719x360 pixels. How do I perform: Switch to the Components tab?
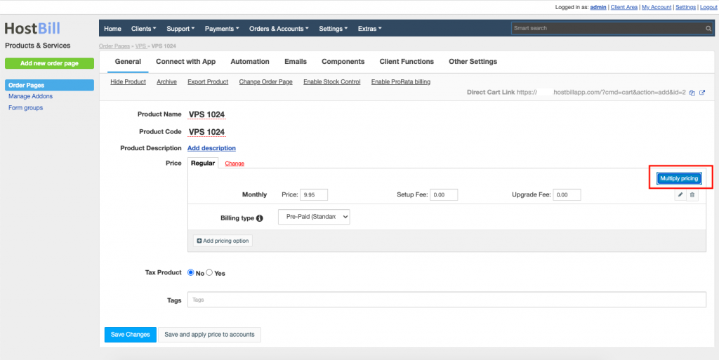(343, 61)
